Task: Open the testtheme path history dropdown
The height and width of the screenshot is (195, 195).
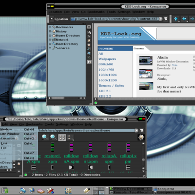Action: (136, 130)
